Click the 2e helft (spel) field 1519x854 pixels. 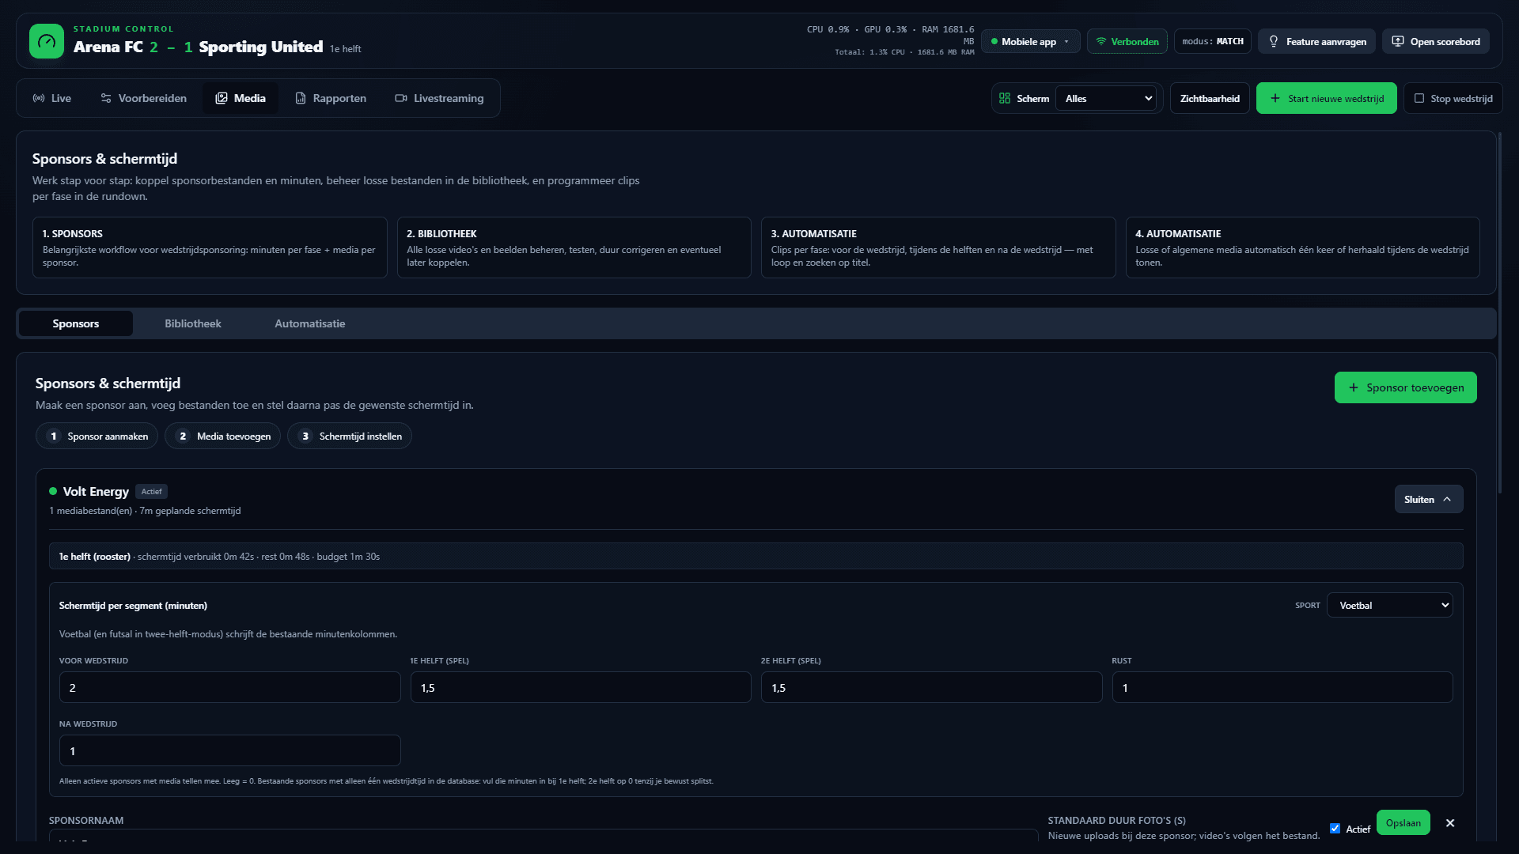pos(931,687)
